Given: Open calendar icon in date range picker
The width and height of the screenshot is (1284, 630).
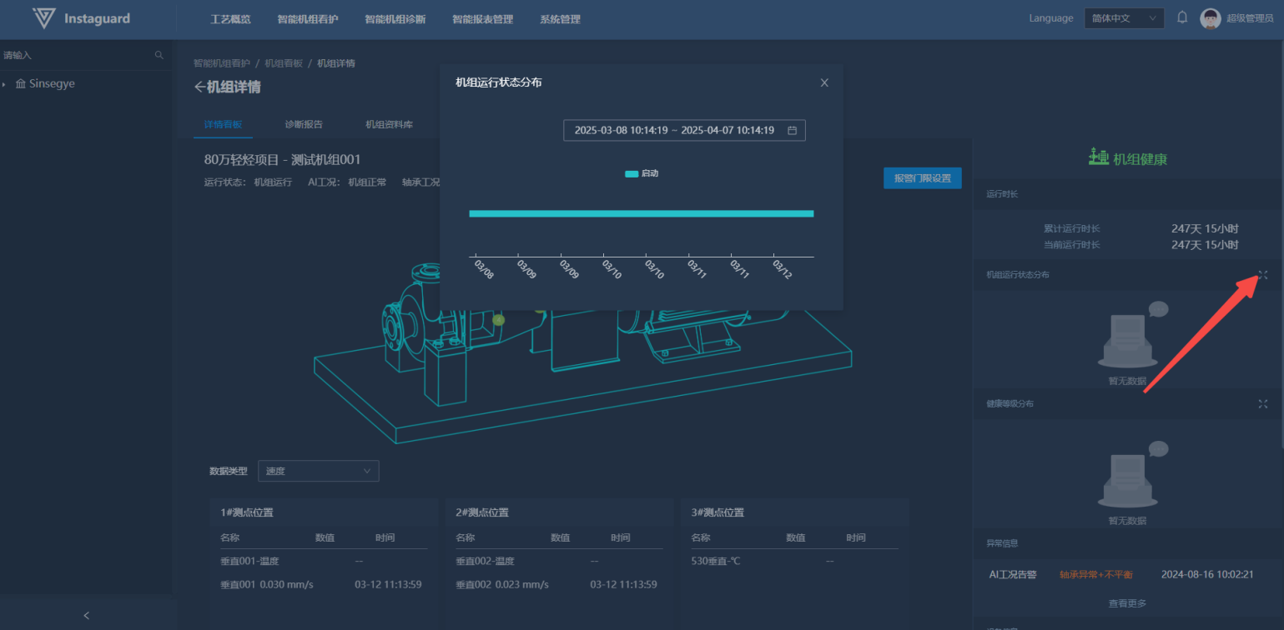Looking at the screenshot, I should coord(792,131).
